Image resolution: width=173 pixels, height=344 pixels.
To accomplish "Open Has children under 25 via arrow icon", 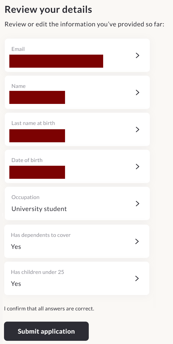I will (137, 278).
